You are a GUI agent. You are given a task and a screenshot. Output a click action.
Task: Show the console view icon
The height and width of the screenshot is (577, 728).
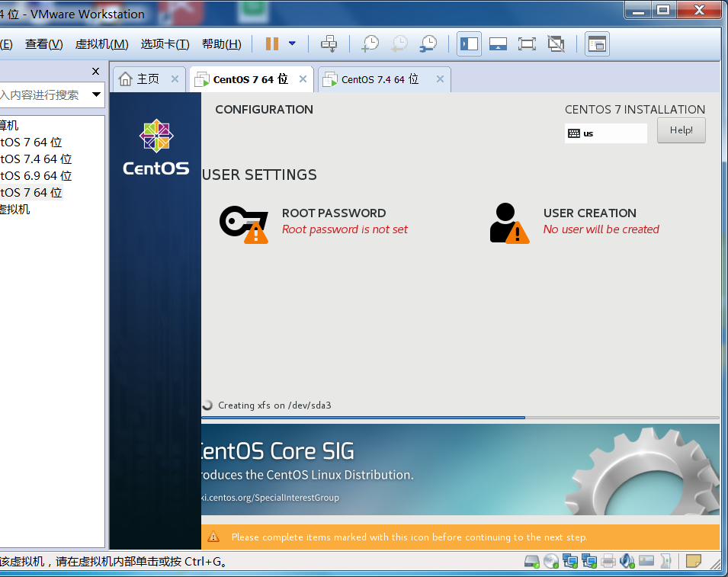[597, 44]
